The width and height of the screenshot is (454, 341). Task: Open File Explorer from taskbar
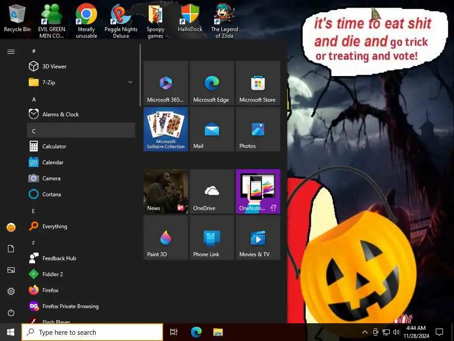218,332
